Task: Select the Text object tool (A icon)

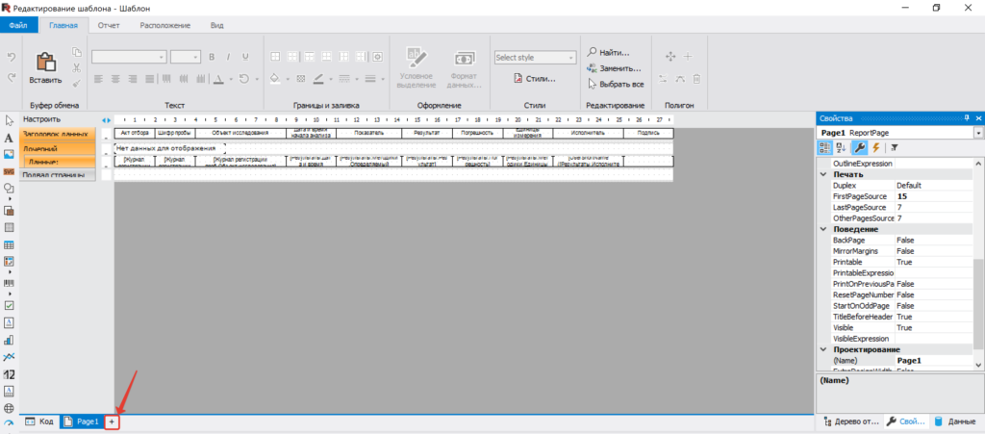Action: 9,138
